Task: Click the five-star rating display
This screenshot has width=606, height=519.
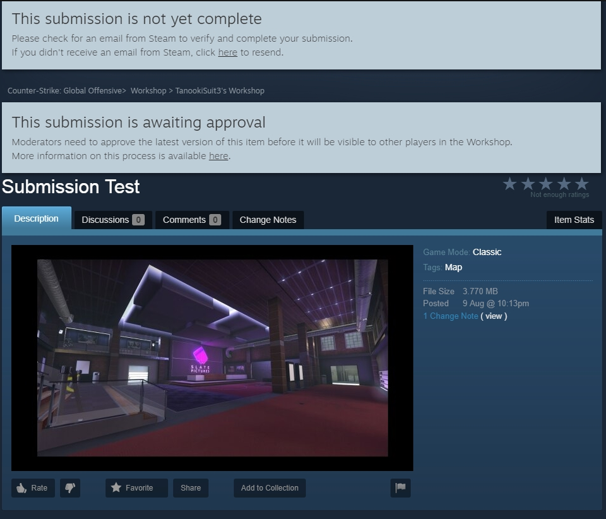Action: (545, 184)
